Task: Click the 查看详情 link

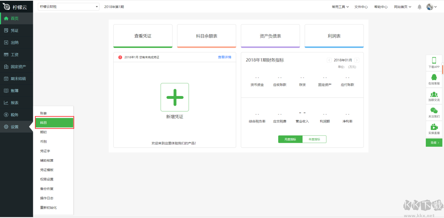Action: click(x=224, y=57)
